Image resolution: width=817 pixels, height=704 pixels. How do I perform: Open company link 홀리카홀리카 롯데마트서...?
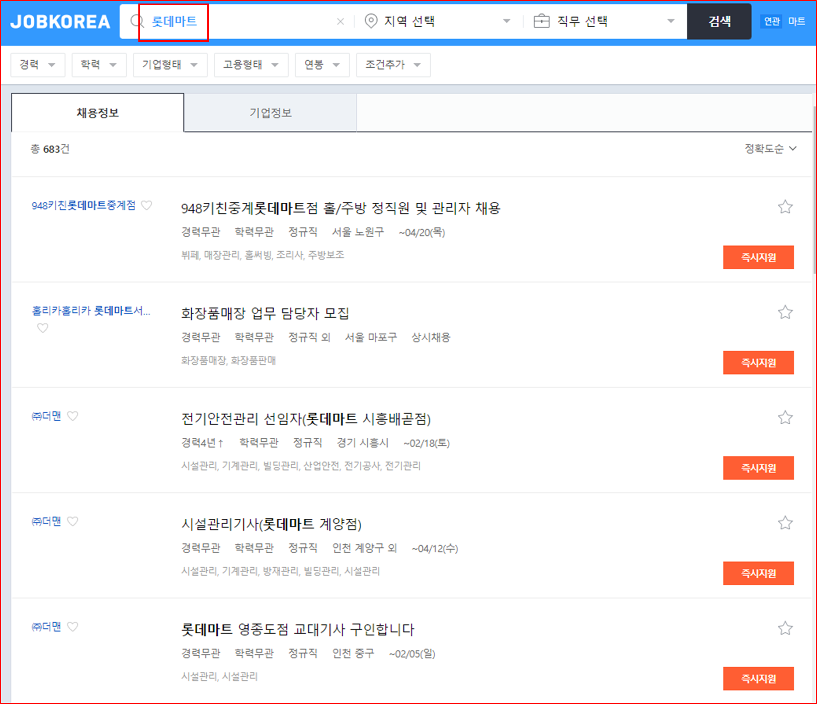coord(91,311)
